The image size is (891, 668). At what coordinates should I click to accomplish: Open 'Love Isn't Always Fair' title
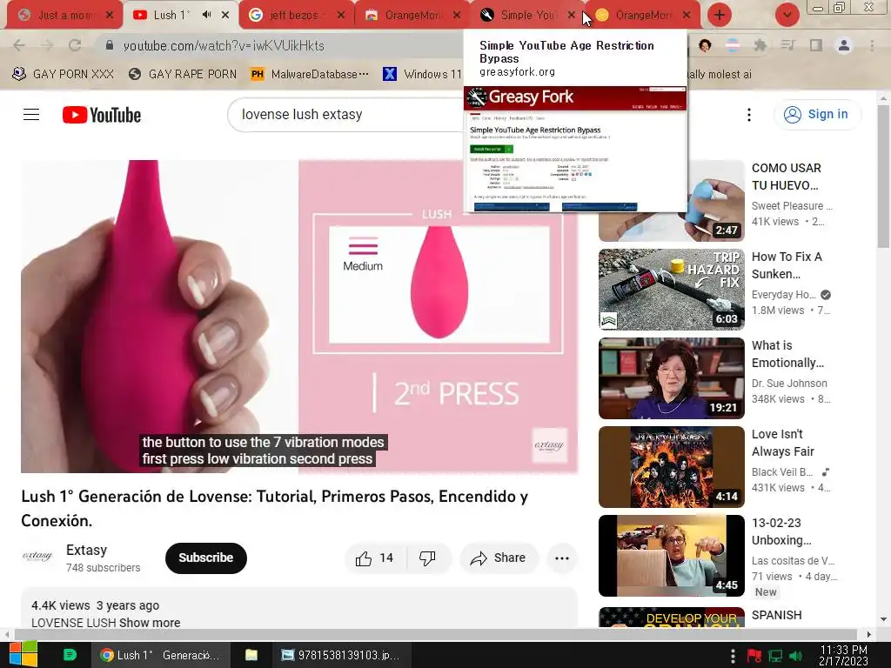click(x=783, y=443)
